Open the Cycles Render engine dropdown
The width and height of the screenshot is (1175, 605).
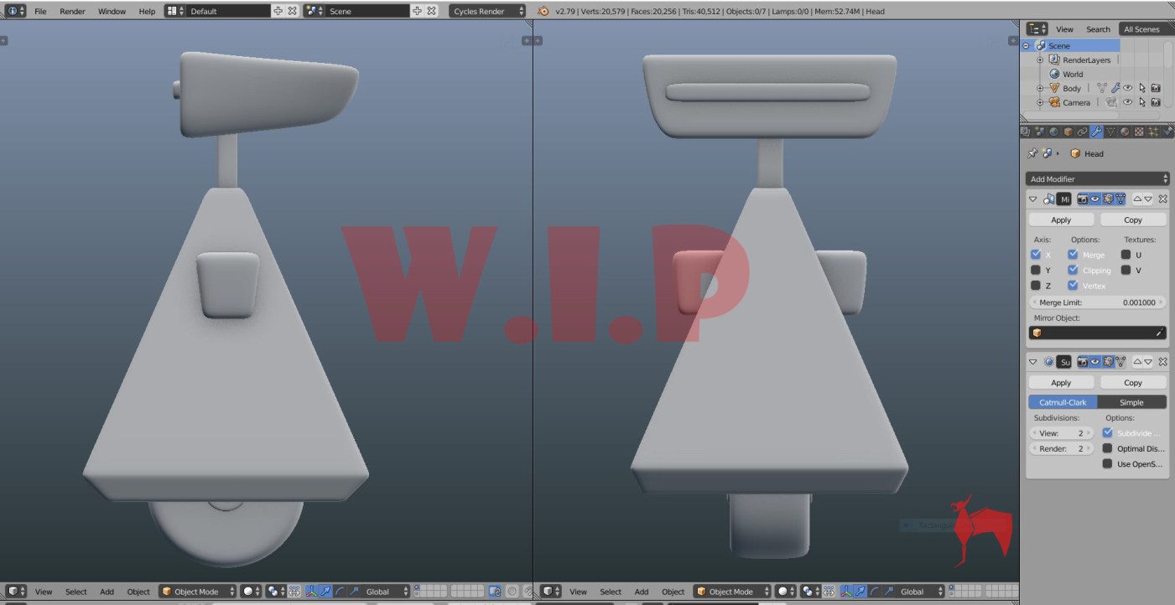[x=488, y=11]
